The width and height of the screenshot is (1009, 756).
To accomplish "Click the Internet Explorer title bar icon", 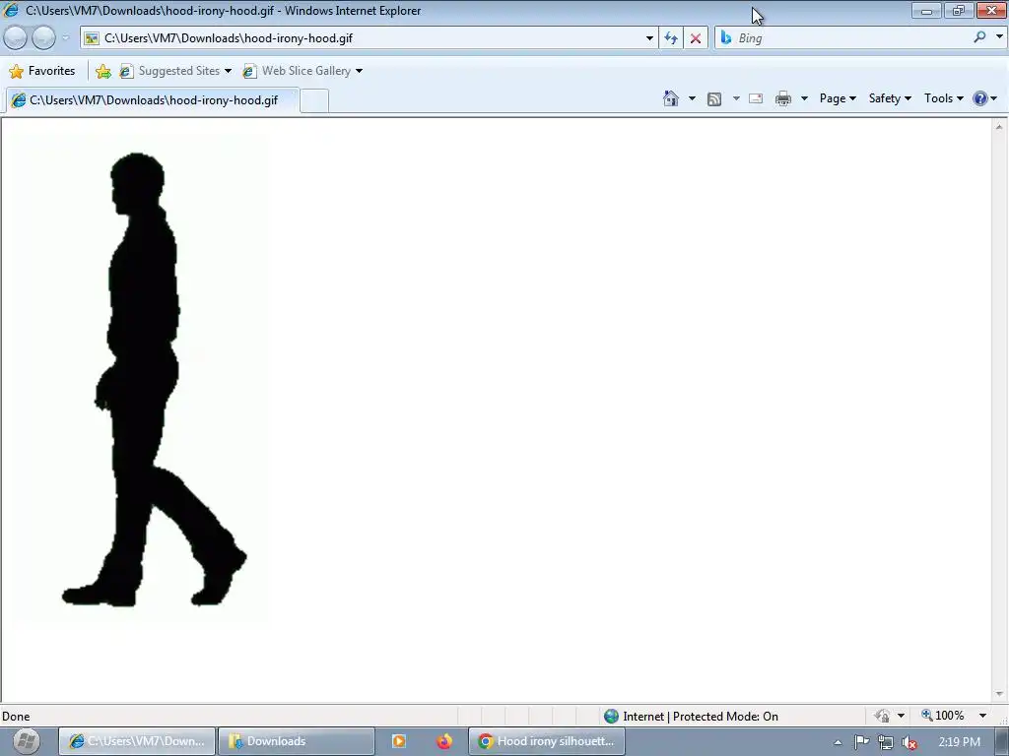I will pyautogui.click(x=11, y=10).
